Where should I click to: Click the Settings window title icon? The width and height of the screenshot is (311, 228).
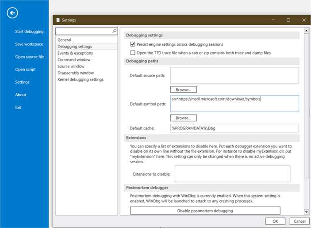click(x=57, y=20)
